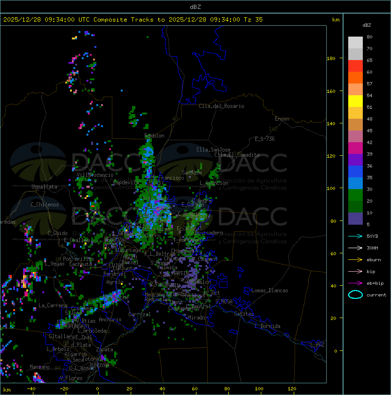Click the 'Zapata' map label

104,349
